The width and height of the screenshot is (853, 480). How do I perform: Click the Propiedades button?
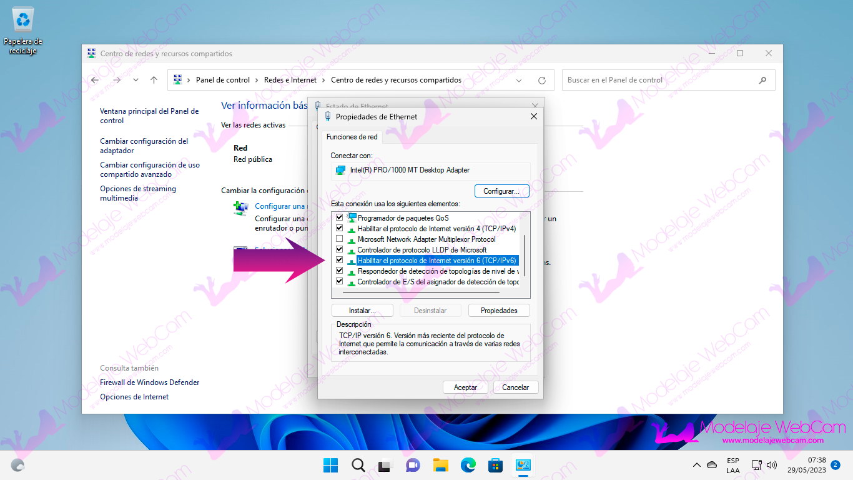coord(499,311)
